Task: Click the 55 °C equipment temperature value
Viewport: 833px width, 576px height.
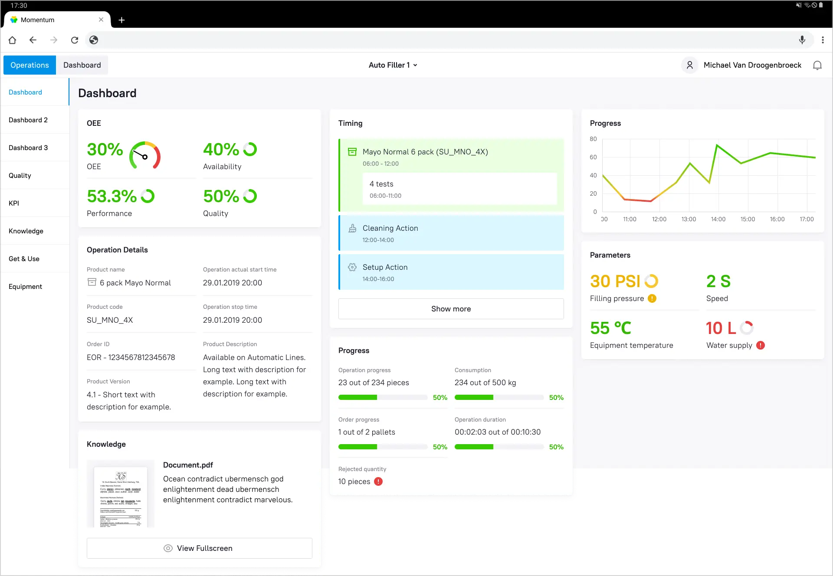Action: (610, 328)
